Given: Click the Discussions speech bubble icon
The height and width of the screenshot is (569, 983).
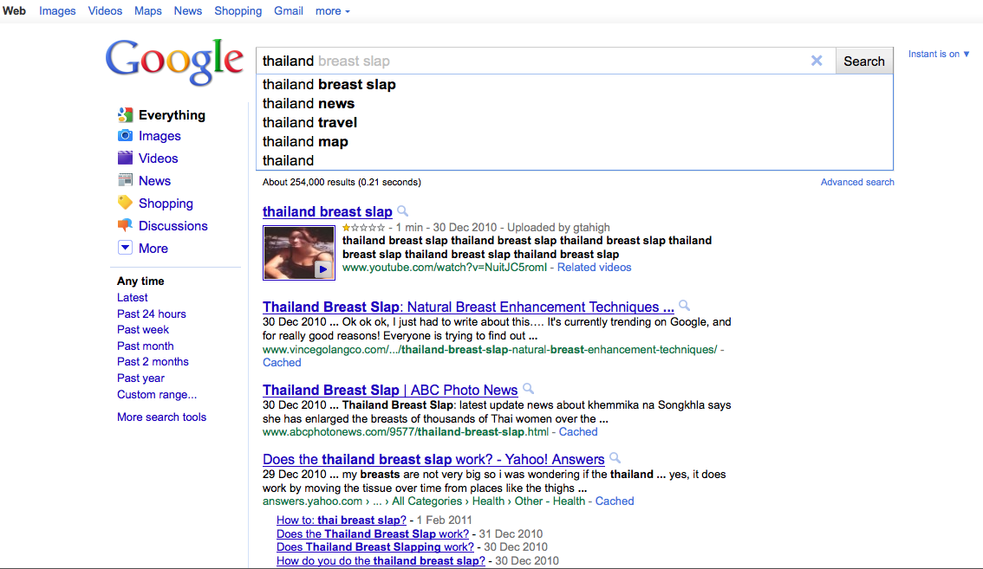Looking at the screenshot, I should point(125,225).
